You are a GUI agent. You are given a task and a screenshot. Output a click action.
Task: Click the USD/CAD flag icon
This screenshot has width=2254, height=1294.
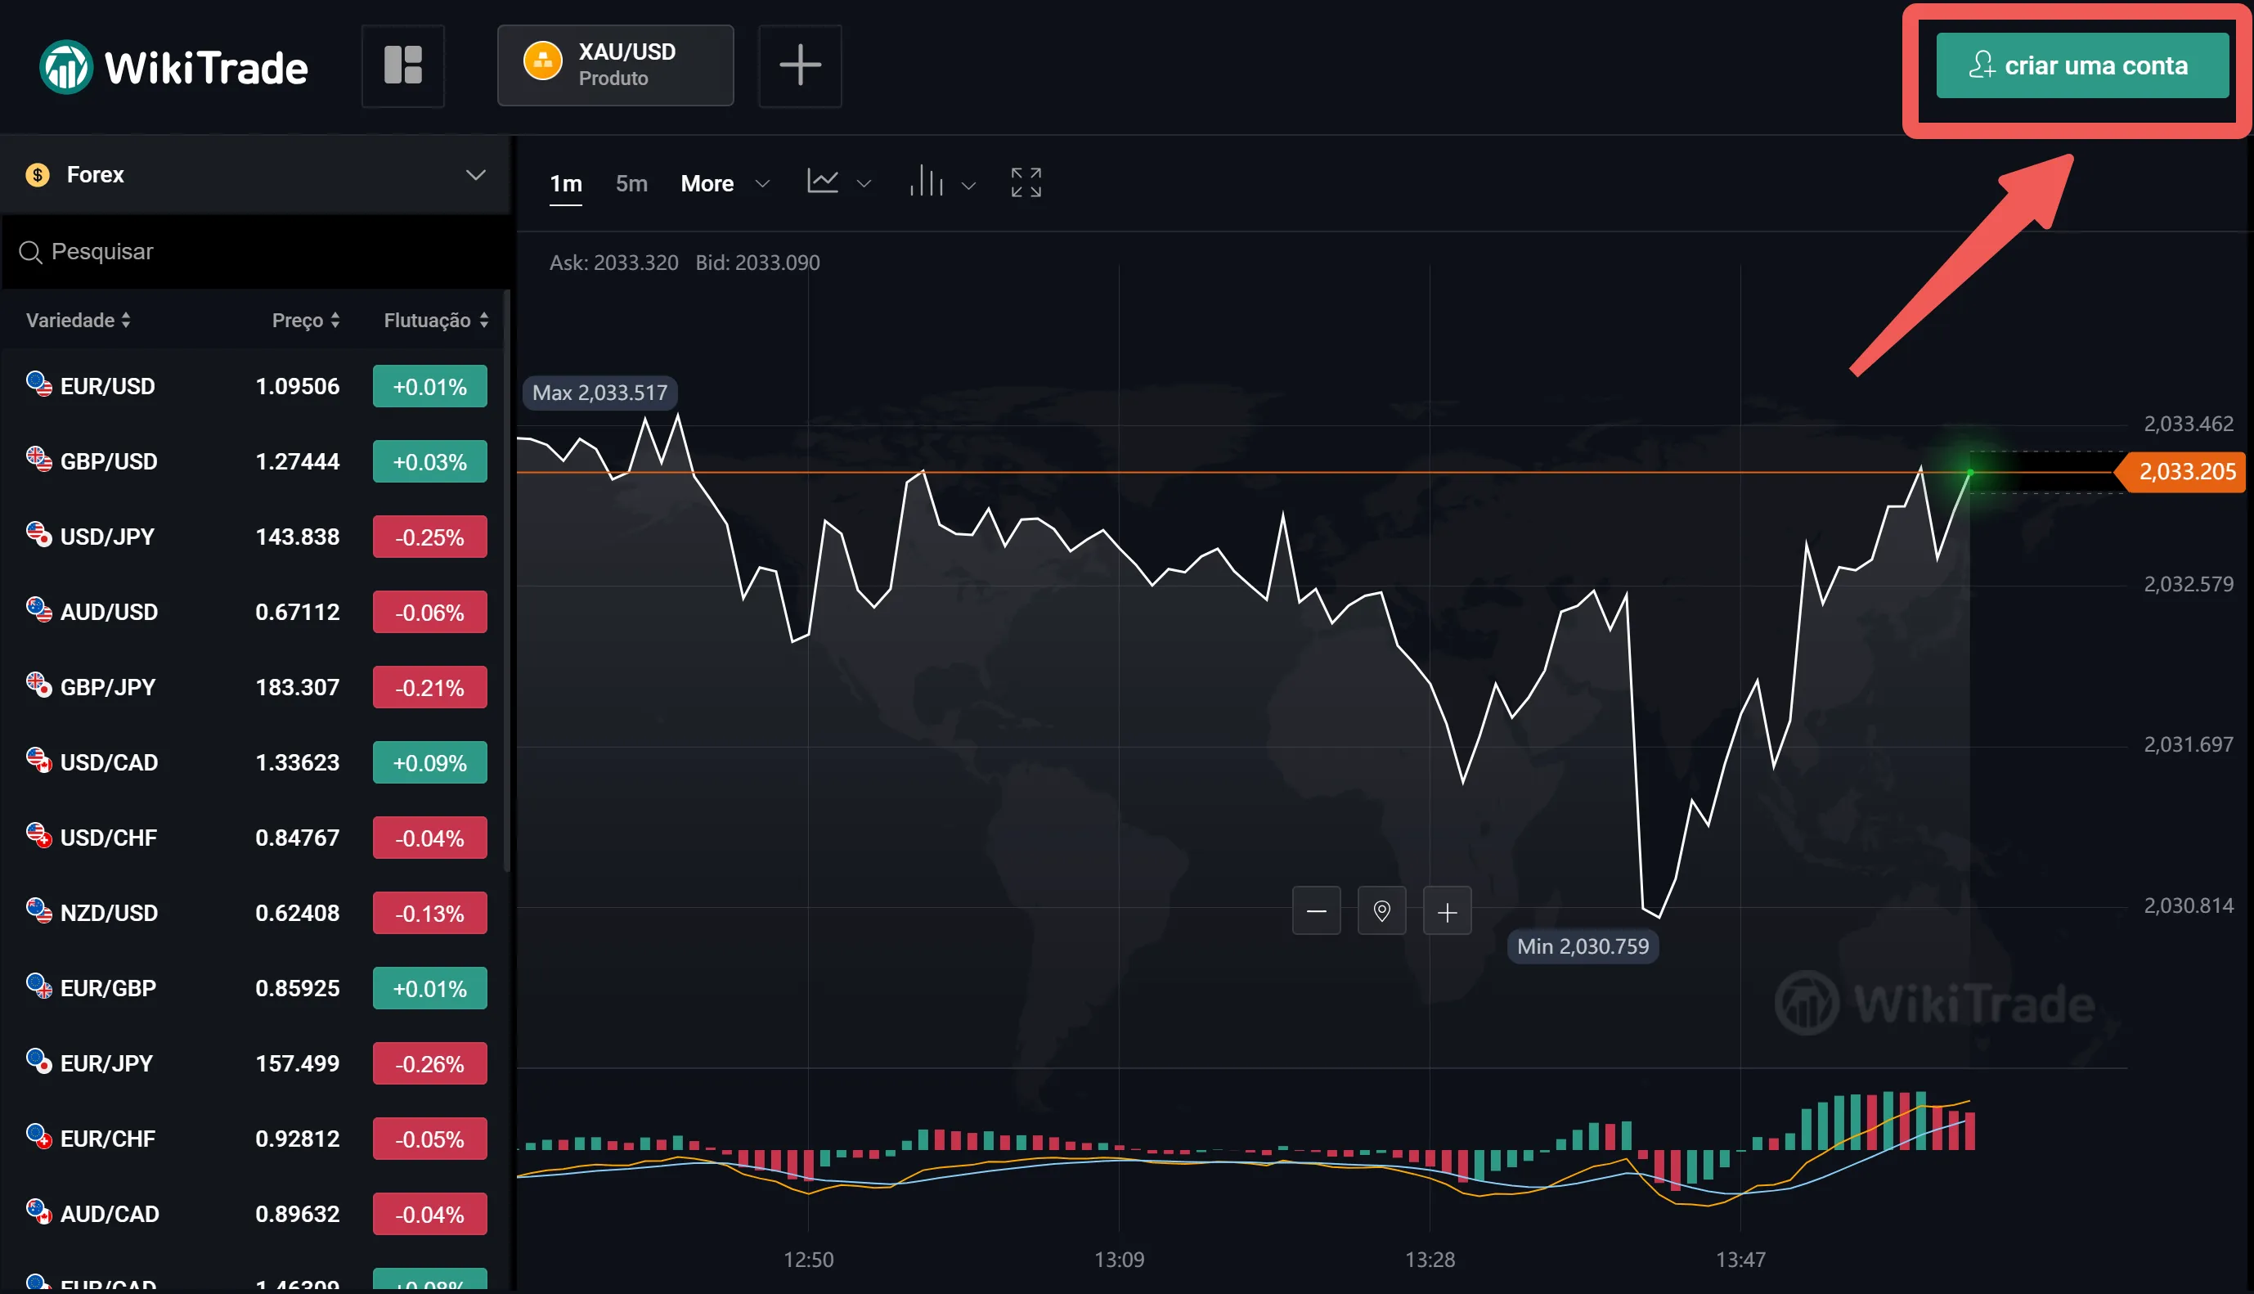pos(39,760)
